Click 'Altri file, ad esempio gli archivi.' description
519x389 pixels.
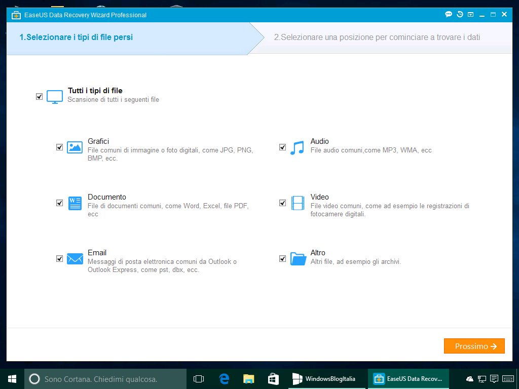click(356, 262)
